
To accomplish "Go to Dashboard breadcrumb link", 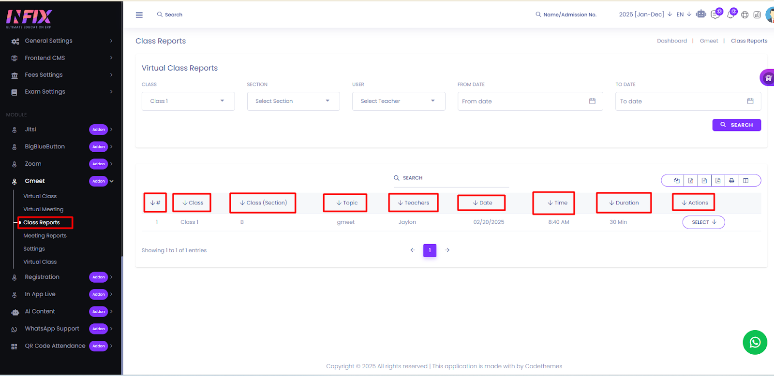I will click(x=672, y=41).
